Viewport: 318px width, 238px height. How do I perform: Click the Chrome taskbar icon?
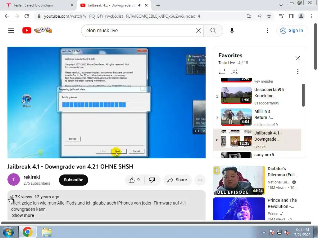[x=28, y=232]
